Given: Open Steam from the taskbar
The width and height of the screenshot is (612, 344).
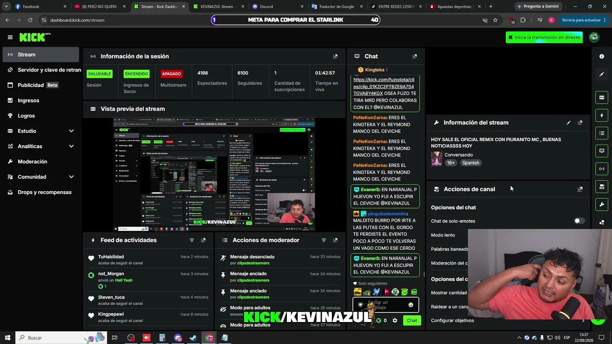Looking at the screenshot, I should [x=193, y=338].
